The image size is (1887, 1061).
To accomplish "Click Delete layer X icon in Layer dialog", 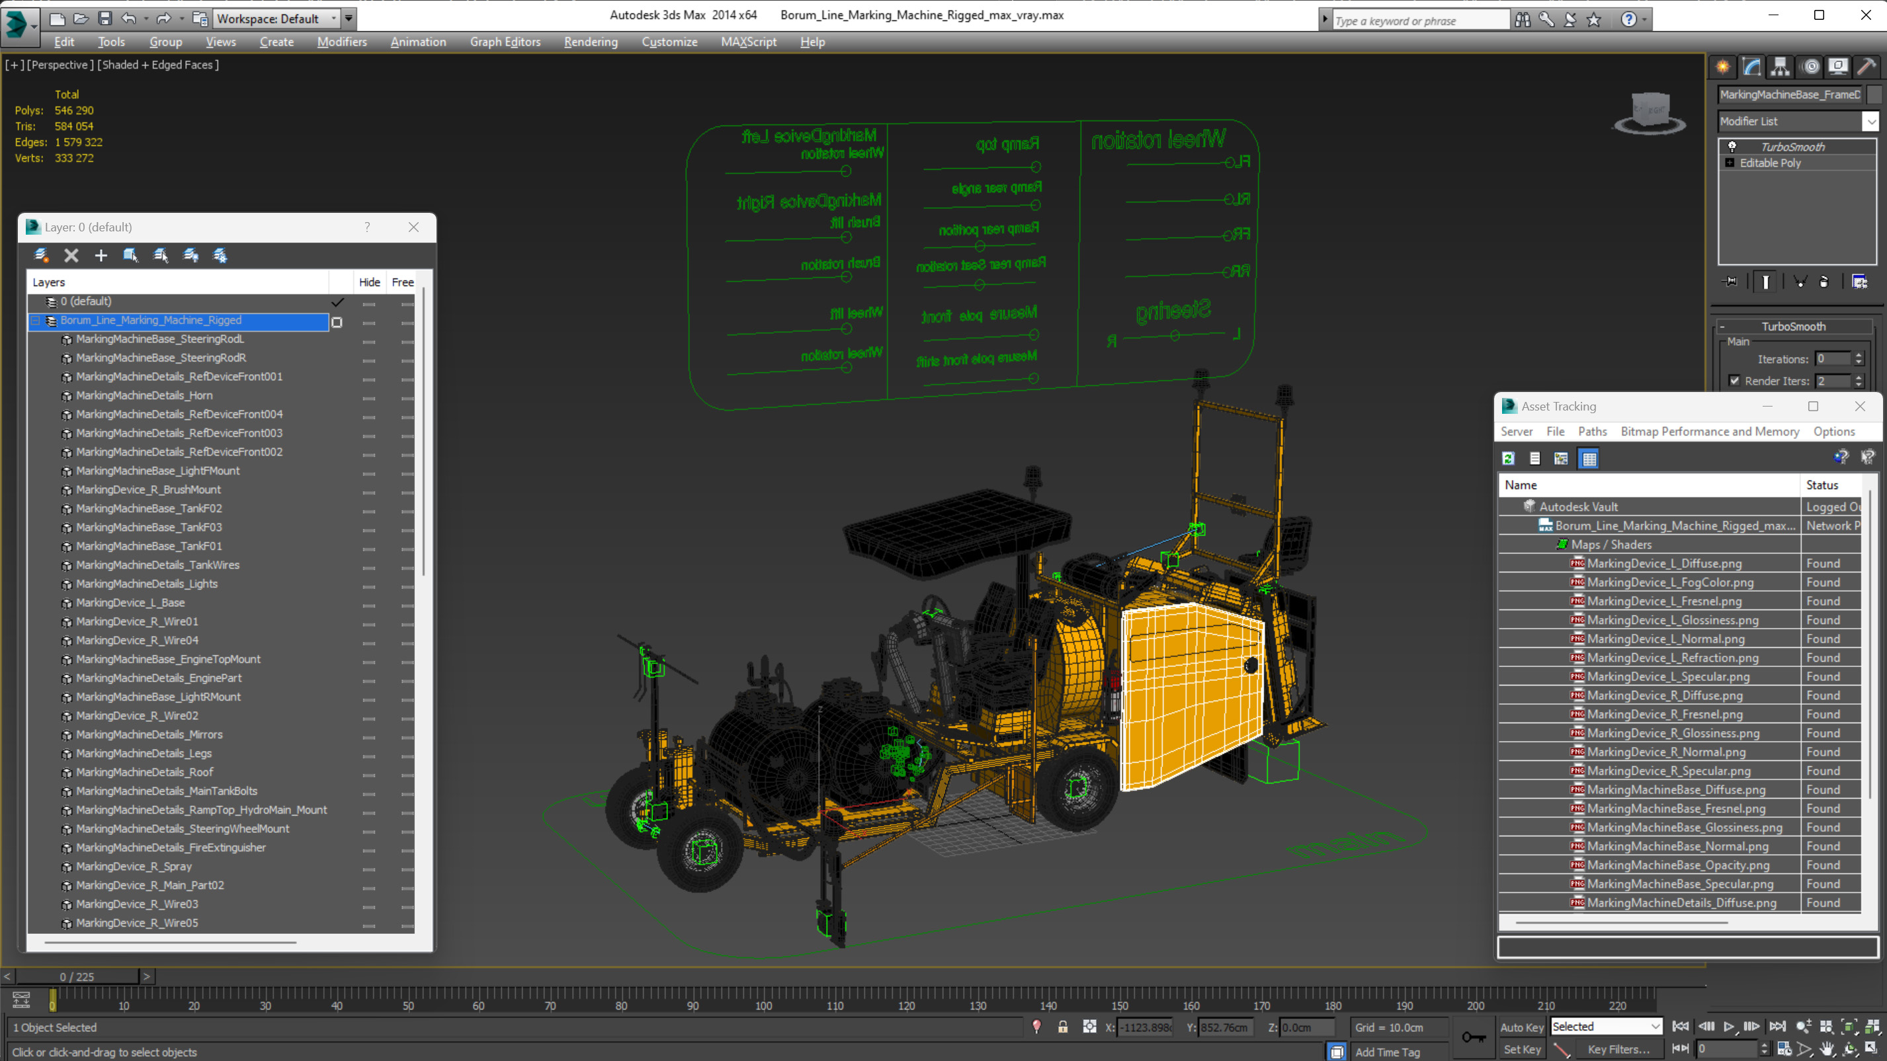I will point(71,255).
